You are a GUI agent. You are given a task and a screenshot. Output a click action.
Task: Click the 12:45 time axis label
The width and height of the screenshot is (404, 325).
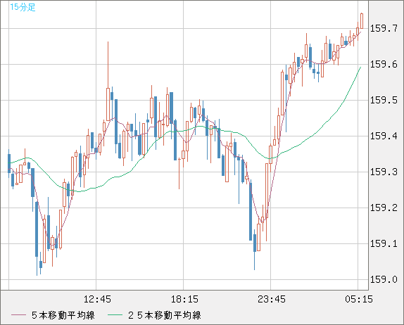point(97,299)
